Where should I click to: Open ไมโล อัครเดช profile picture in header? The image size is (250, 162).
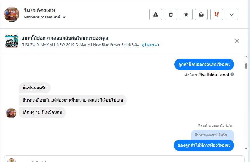point(12,14)
